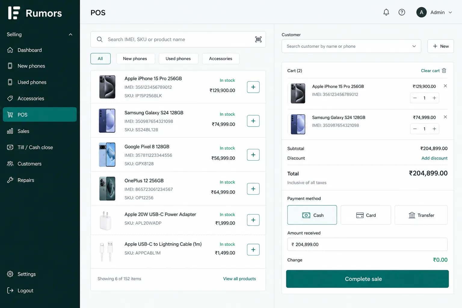
Task: Open Dashboard from sidebar
Action: click(40, 50)
